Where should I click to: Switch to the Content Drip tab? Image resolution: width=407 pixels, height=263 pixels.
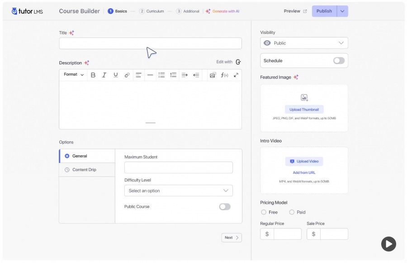point(84,170)
